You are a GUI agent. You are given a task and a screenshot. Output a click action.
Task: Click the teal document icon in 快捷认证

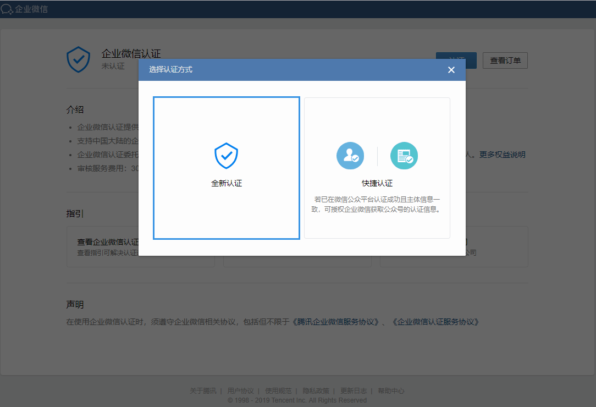click(x=404, y=156)
